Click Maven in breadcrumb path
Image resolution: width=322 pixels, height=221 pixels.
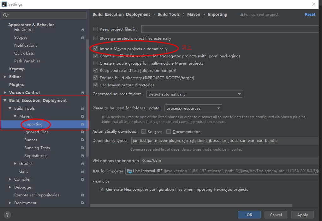coord(194,15)
